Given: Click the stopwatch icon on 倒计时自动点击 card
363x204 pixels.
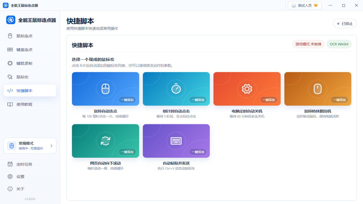Looking at the screenshot, I should 176,89.
